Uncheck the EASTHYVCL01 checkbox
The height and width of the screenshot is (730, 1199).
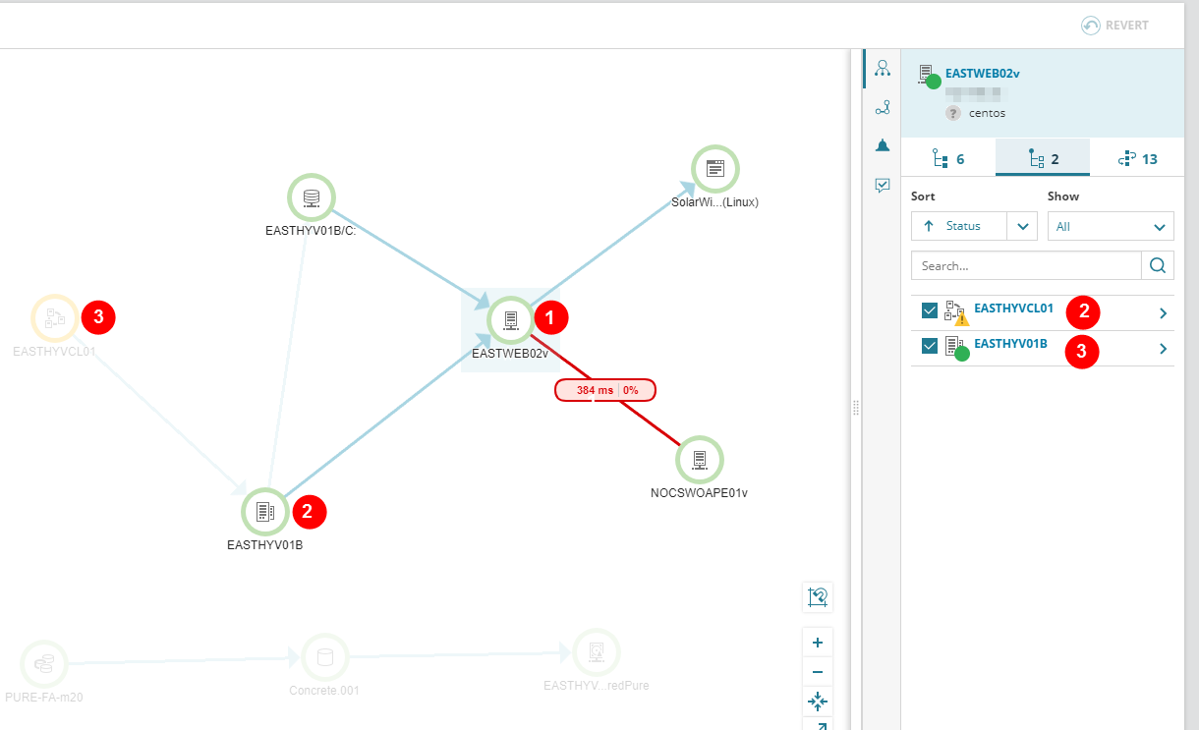pyautogui.click(x=929, y=311)
